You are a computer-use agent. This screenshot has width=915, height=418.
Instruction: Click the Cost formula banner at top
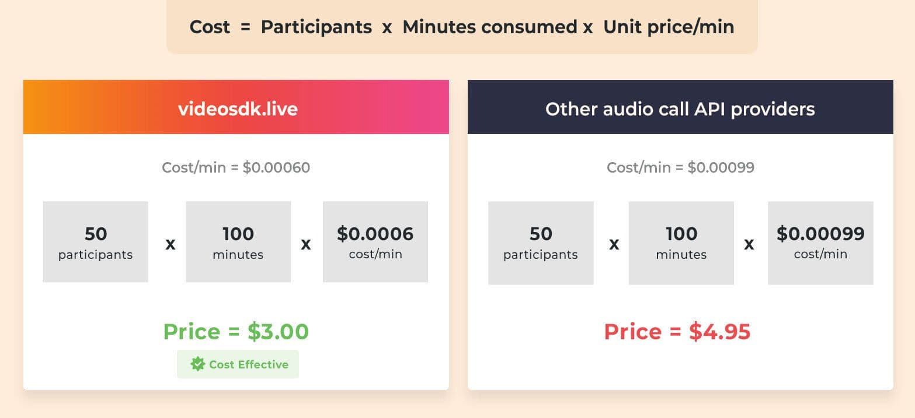(462, 27)
